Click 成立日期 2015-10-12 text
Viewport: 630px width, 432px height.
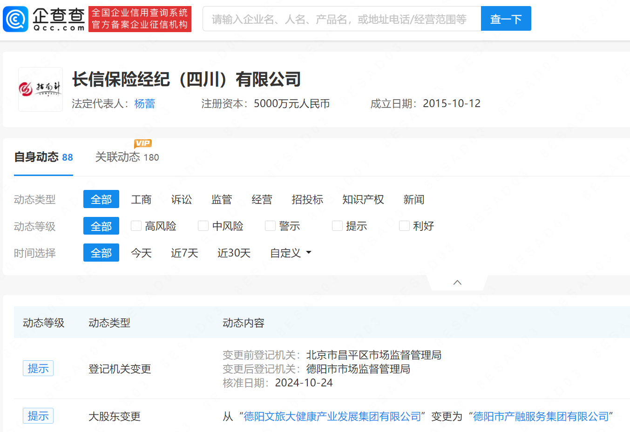(426, 103)
